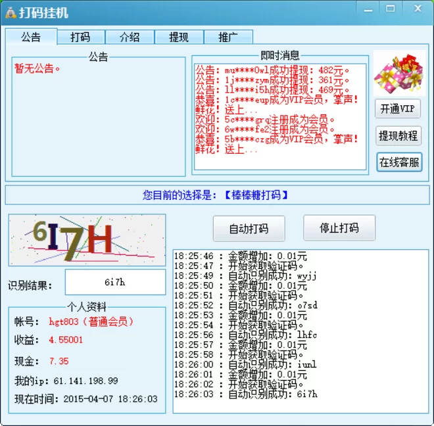Open the 提现教程 button
This screenshot has width=434, height=426.
pos(398,135)
